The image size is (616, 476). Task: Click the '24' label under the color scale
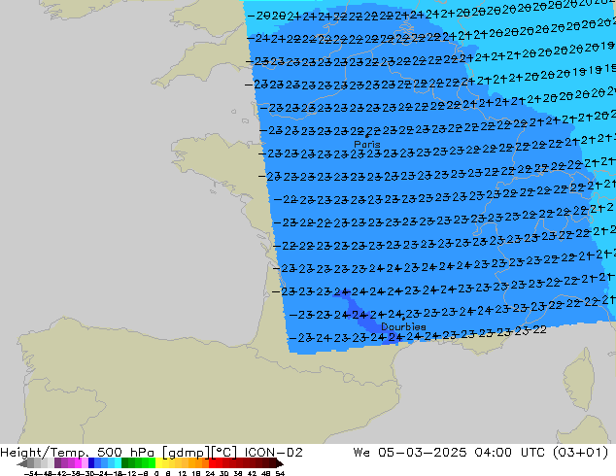(210, 474)
